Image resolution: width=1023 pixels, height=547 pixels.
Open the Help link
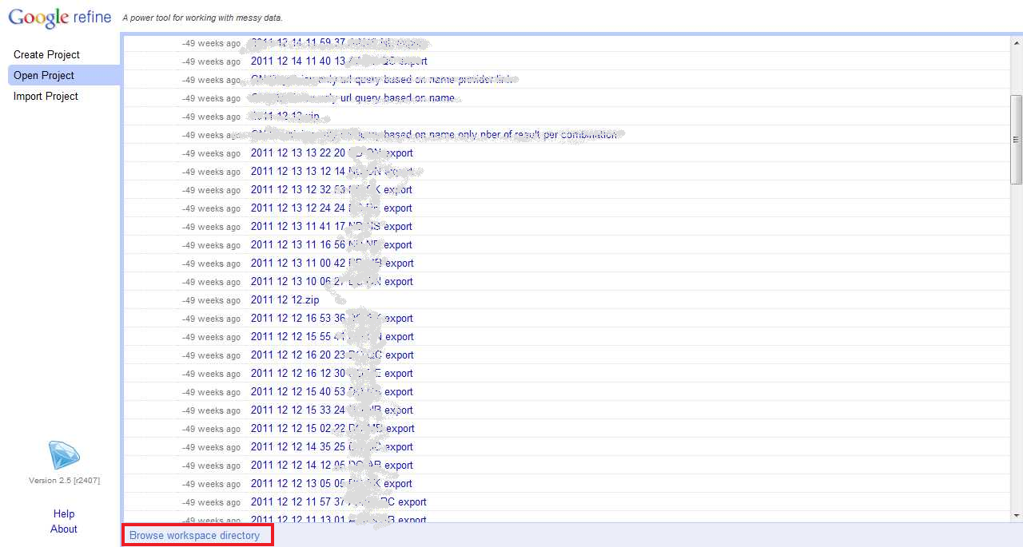click(63, 513)
